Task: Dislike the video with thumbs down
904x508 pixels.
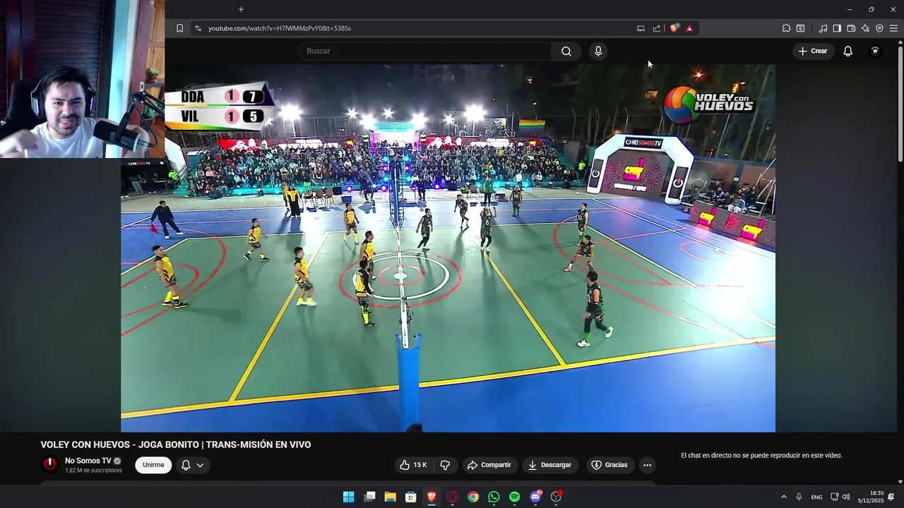Action: click(x=445, y=465)
